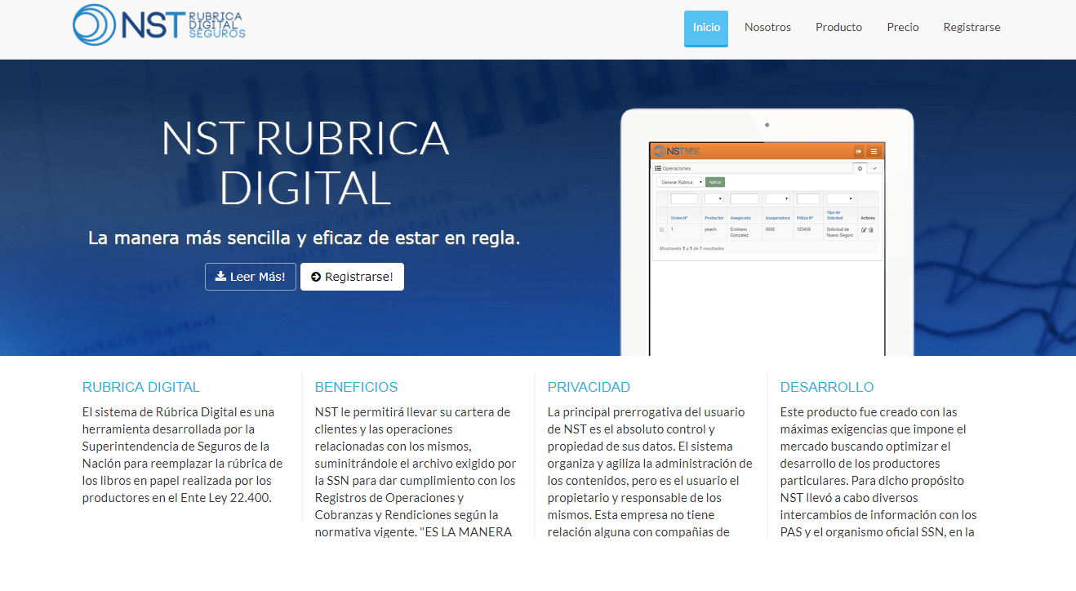Open the Aseguradora filter dropdown
Screen dimensions: 1076x591
coord(777,198)
